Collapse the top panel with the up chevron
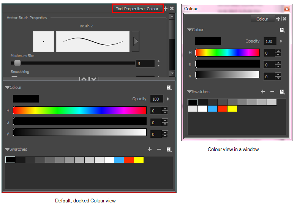The width and height of the screenshot is (297, 210). pyautogui.click(x=84, y=79)
